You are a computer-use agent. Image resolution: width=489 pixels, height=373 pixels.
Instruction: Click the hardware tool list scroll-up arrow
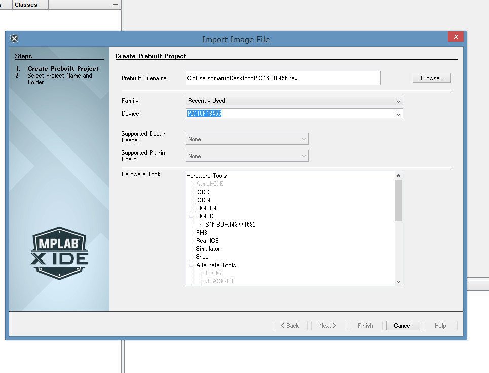[398, 176]
